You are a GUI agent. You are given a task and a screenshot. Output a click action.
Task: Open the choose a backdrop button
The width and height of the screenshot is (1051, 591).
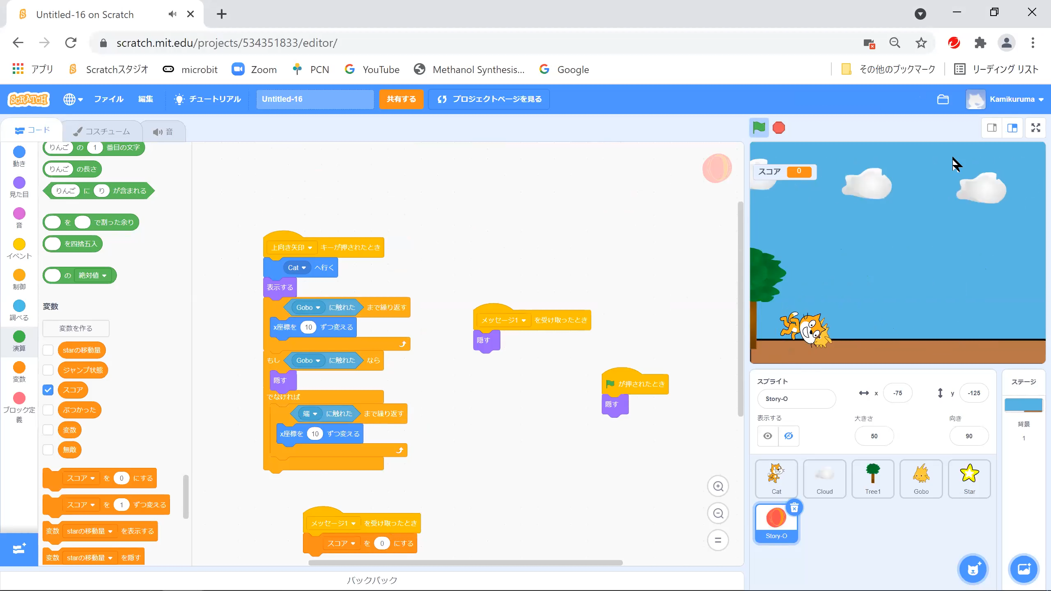[x=1024, y=569]
